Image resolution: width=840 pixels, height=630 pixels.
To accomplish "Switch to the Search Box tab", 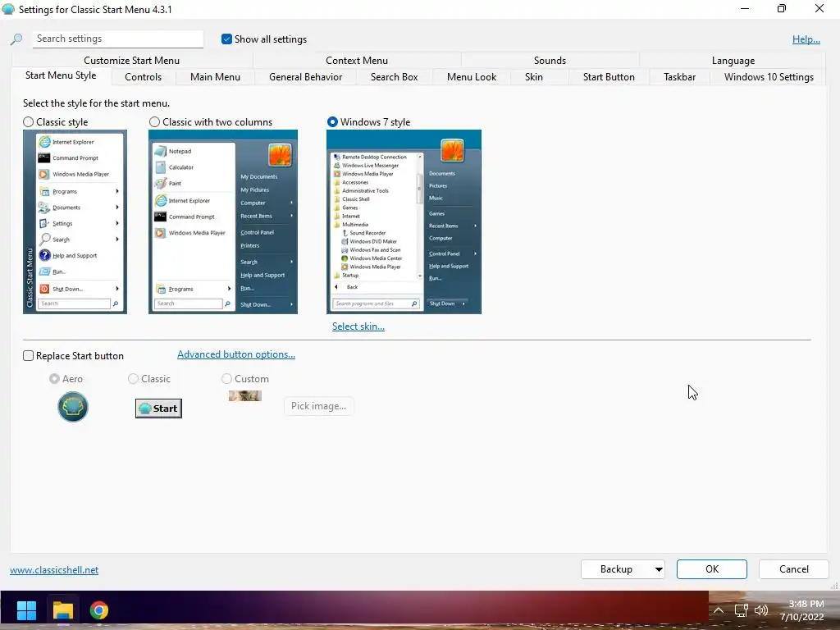I will tap(394, 77).
